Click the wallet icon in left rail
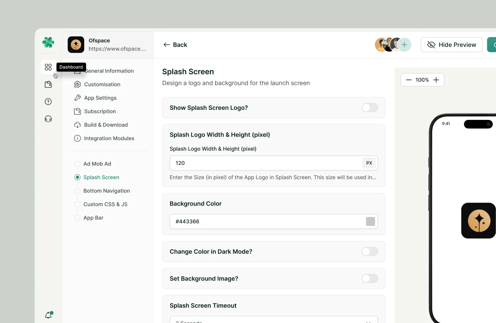This screenshot has width=496, height=323. tap(48, 84)
